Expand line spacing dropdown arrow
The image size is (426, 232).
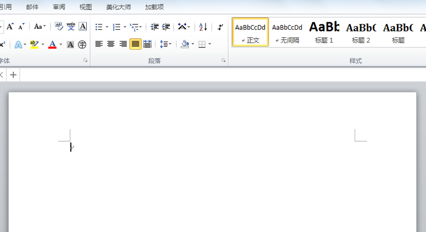tap(170, 44)
